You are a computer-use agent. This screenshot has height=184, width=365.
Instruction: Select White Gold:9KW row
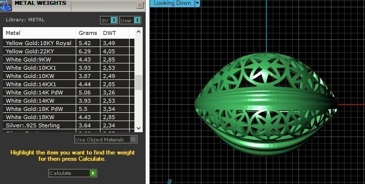click(68, 60)
